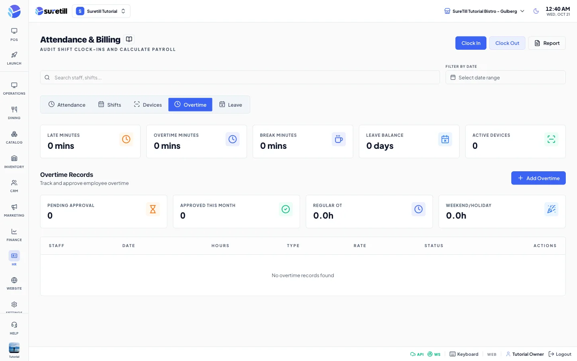577x361 pixels.
Task: Toggle dark mode with the moon icon
Action: pos(536,11)
